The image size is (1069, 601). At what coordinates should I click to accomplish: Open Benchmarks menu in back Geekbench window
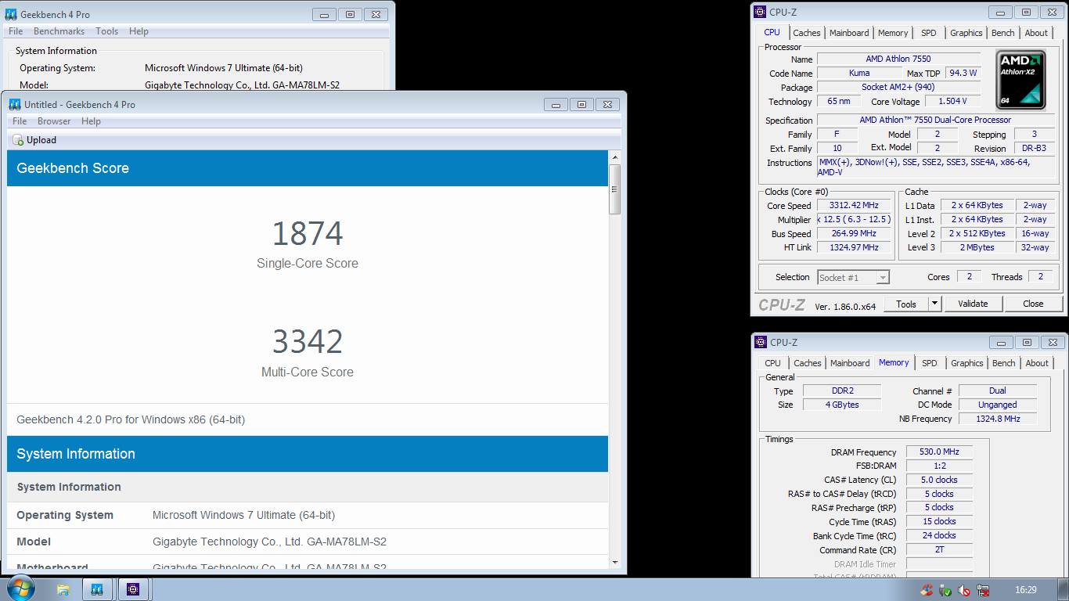coord(59,31)
